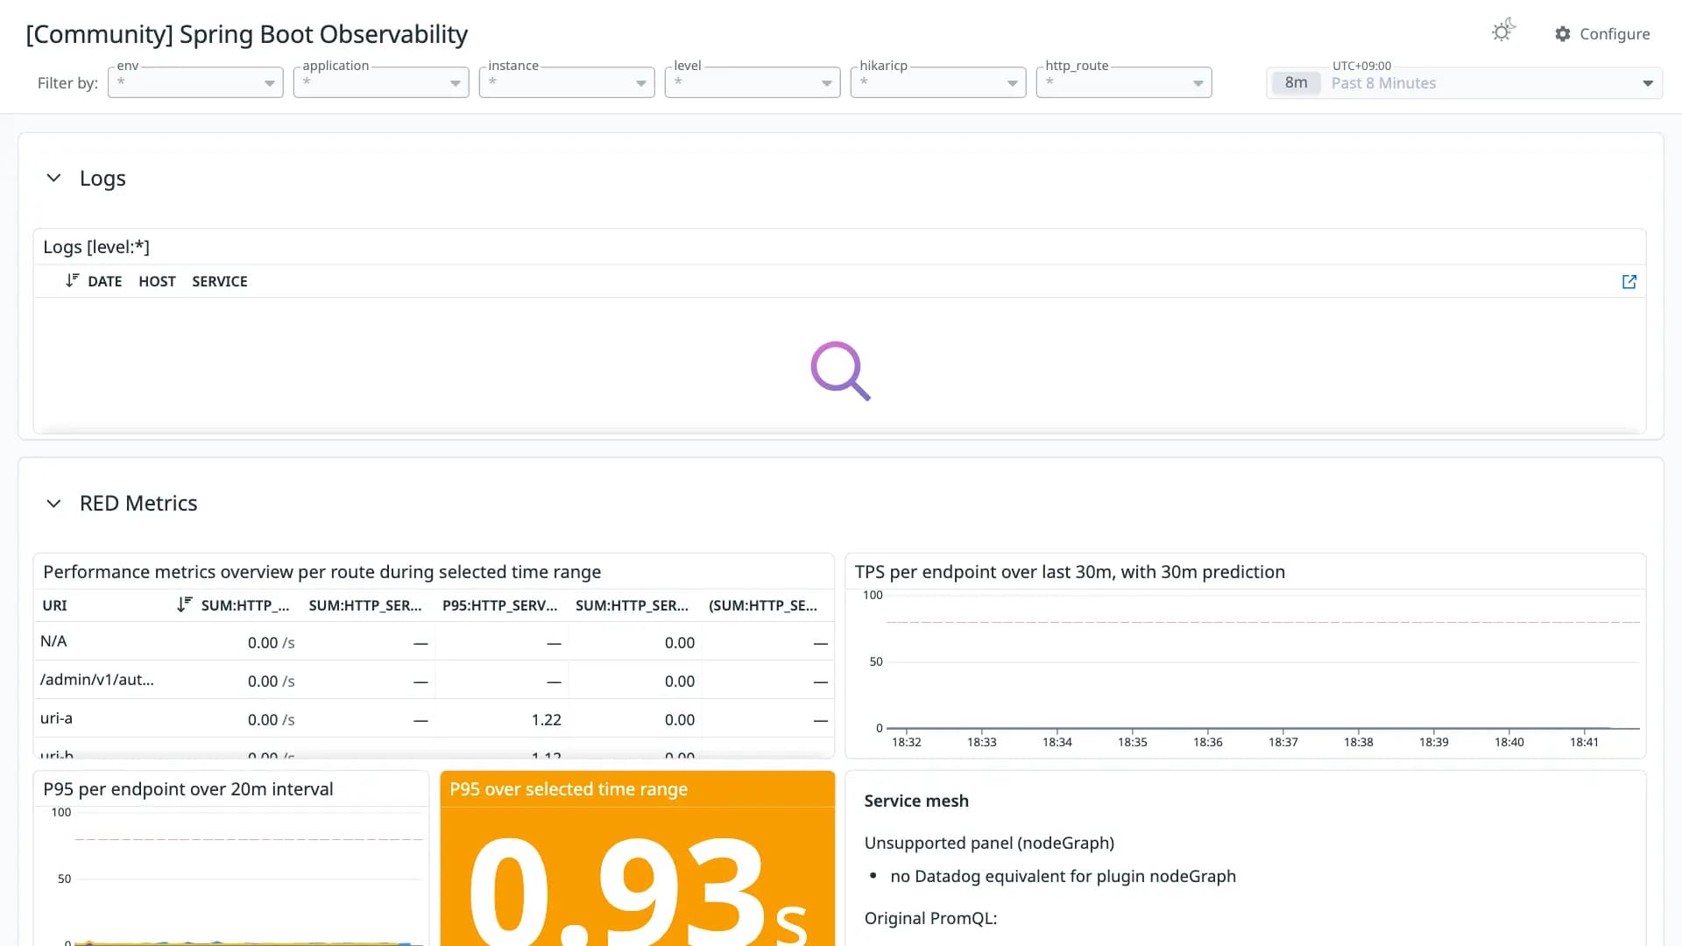
Task: Click the 1.22 P95 value for uri-a
Action: (x=546, y=720)
